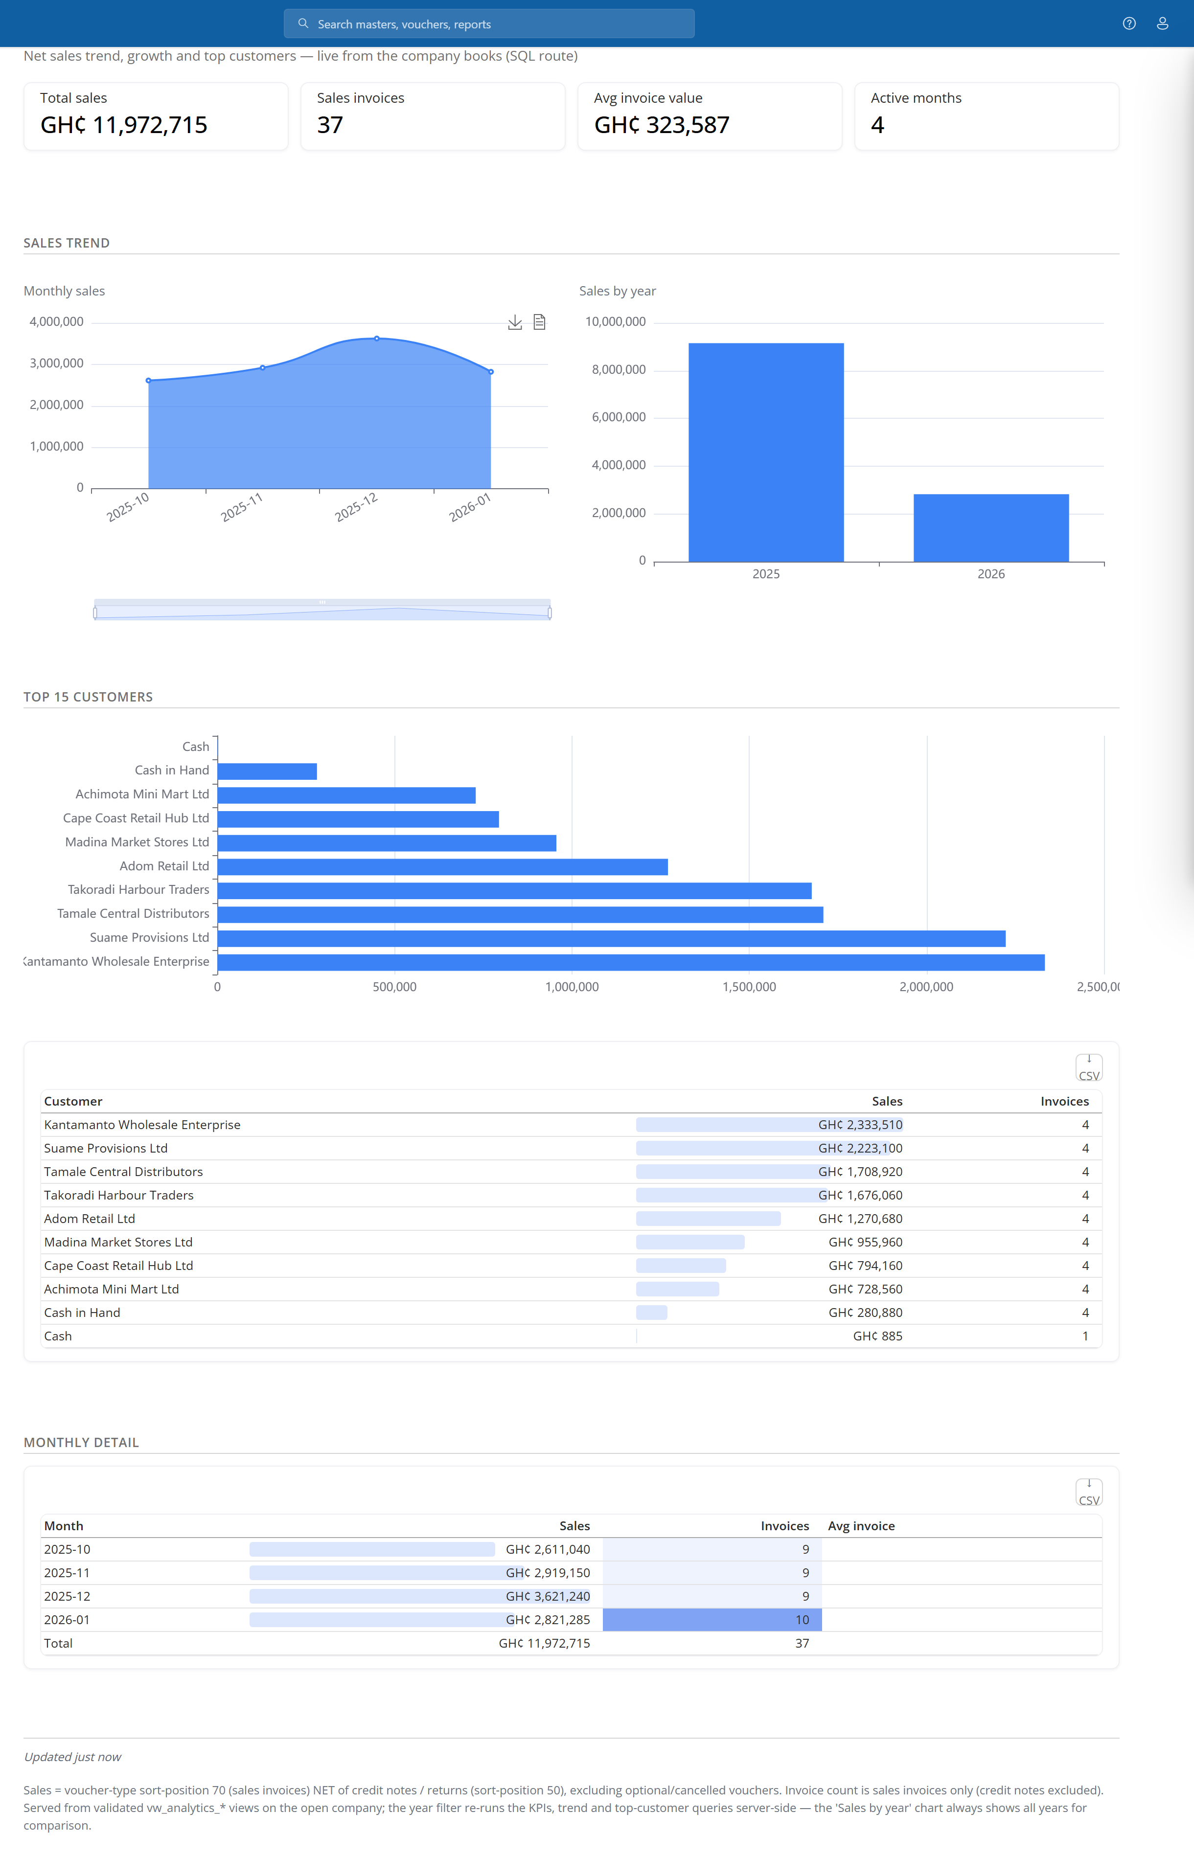Focus the search masters, vouchers, reports field

pyautogui.click(x=489, y=23)
